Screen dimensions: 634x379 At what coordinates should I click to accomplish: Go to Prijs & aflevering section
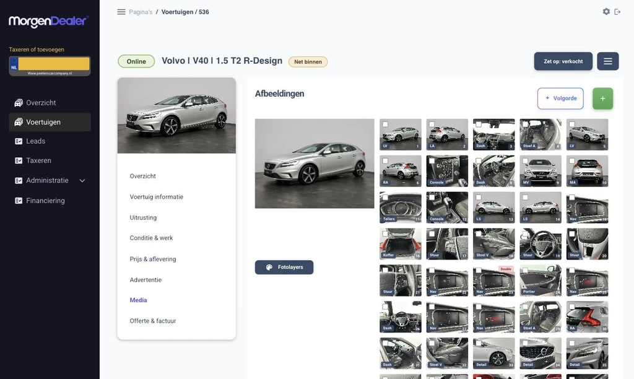click(x=153, y=259)
